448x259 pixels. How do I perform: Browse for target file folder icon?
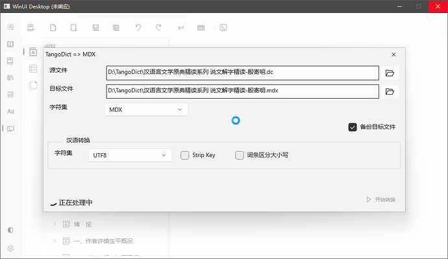(x=390, y=92)
